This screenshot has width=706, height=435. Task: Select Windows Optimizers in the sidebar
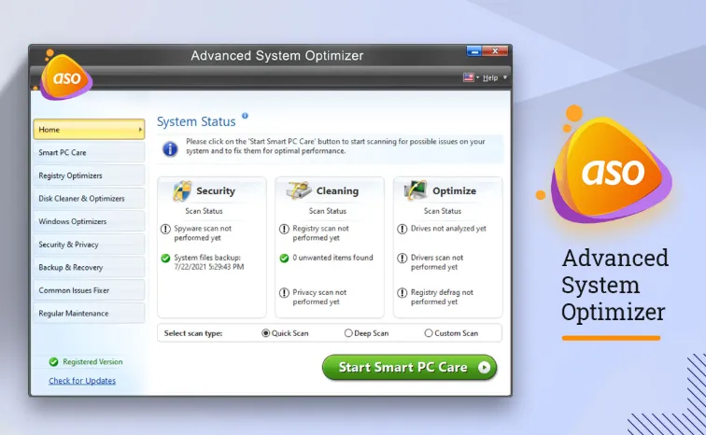(x=89, y=221)
